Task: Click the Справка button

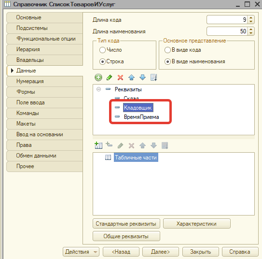Action: 240,252
